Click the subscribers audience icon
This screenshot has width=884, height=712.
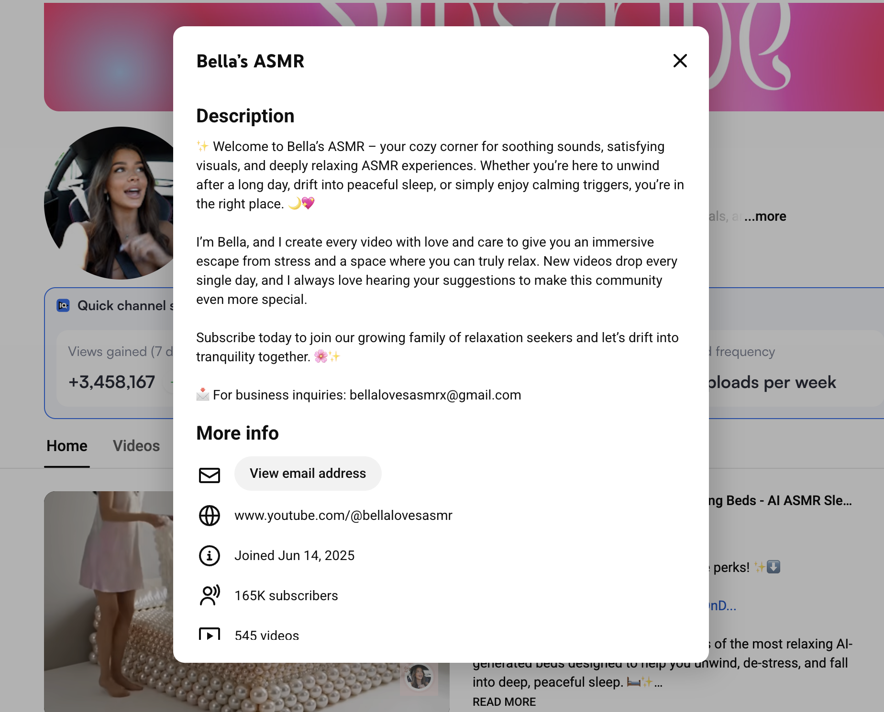click(209, 595)
